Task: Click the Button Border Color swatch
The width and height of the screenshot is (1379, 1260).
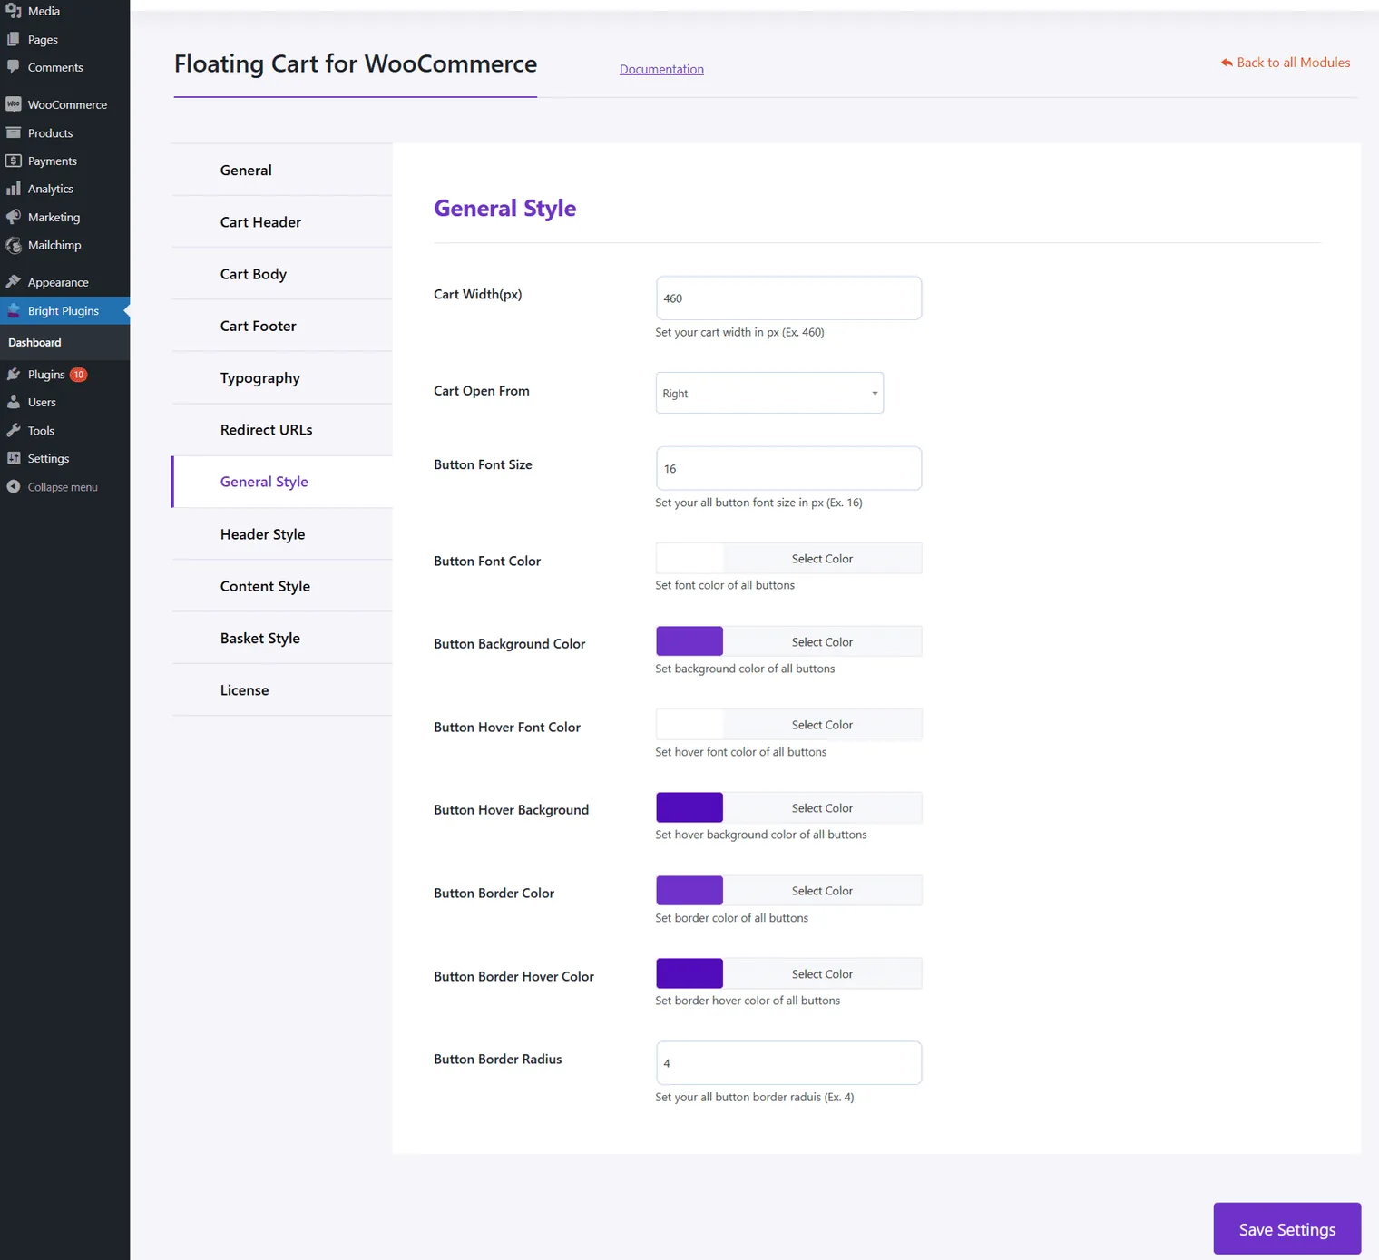Action: [x=689, y=891]
